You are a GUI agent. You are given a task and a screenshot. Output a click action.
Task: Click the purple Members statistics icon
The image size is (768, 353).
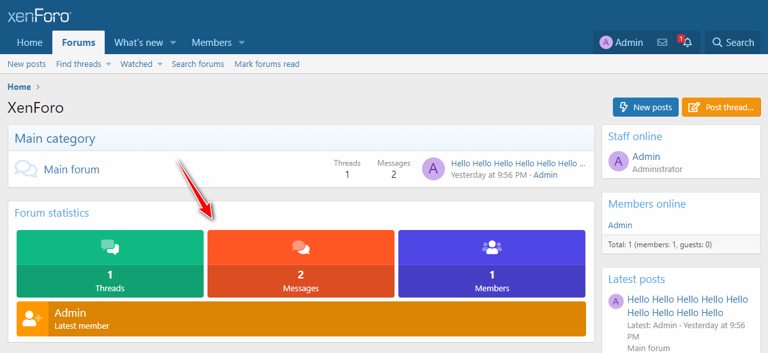[x=492, y=247]
